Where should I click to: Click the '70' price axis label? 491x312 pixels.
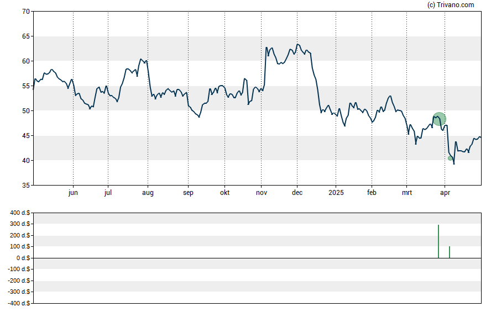pos(26,12)
